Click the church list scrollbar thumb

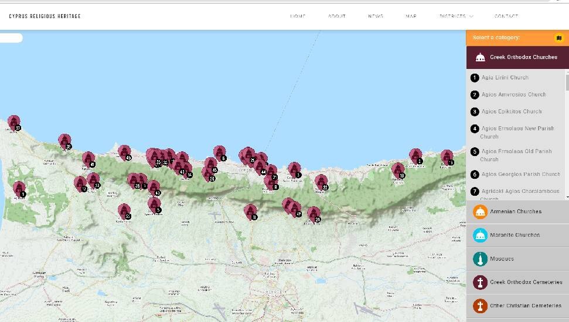point(567,82)
